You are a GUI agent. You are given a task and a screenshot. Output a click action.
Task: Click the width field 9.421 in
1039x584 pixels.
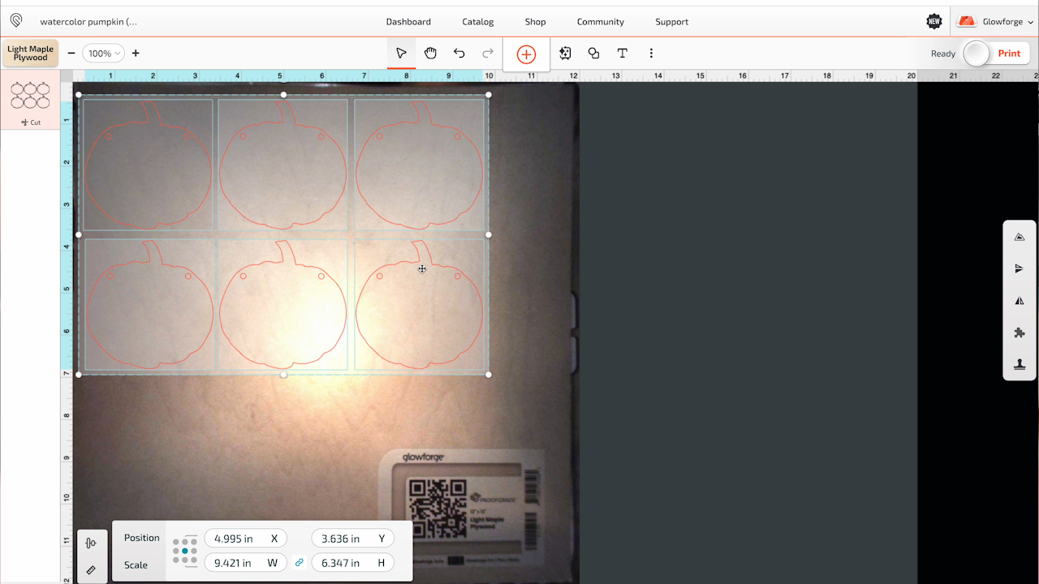point(246,563)
